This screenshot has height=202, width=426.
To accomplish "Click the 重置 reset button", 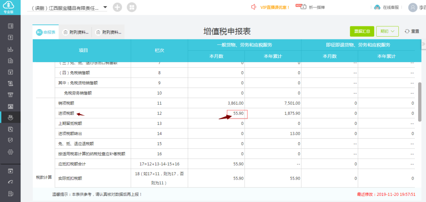I will pyautogui.click(x=412, y=31).
